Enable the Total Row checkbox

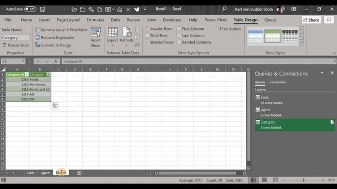(147, 35)
